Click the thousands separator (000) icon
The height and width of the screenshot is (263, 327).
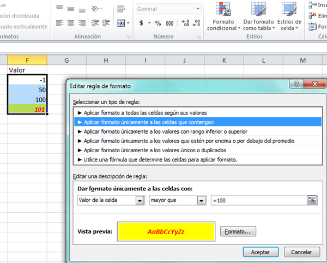click(x=169, y=23)
